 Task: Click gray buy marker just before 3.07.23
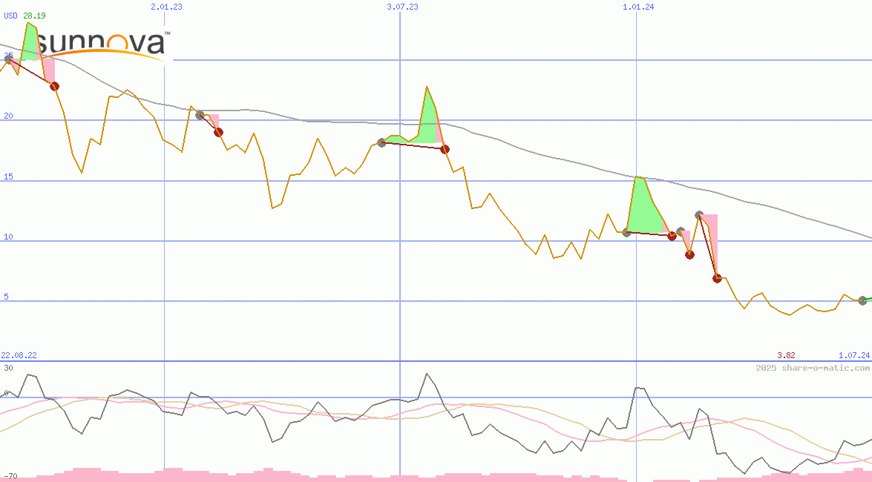381,143
